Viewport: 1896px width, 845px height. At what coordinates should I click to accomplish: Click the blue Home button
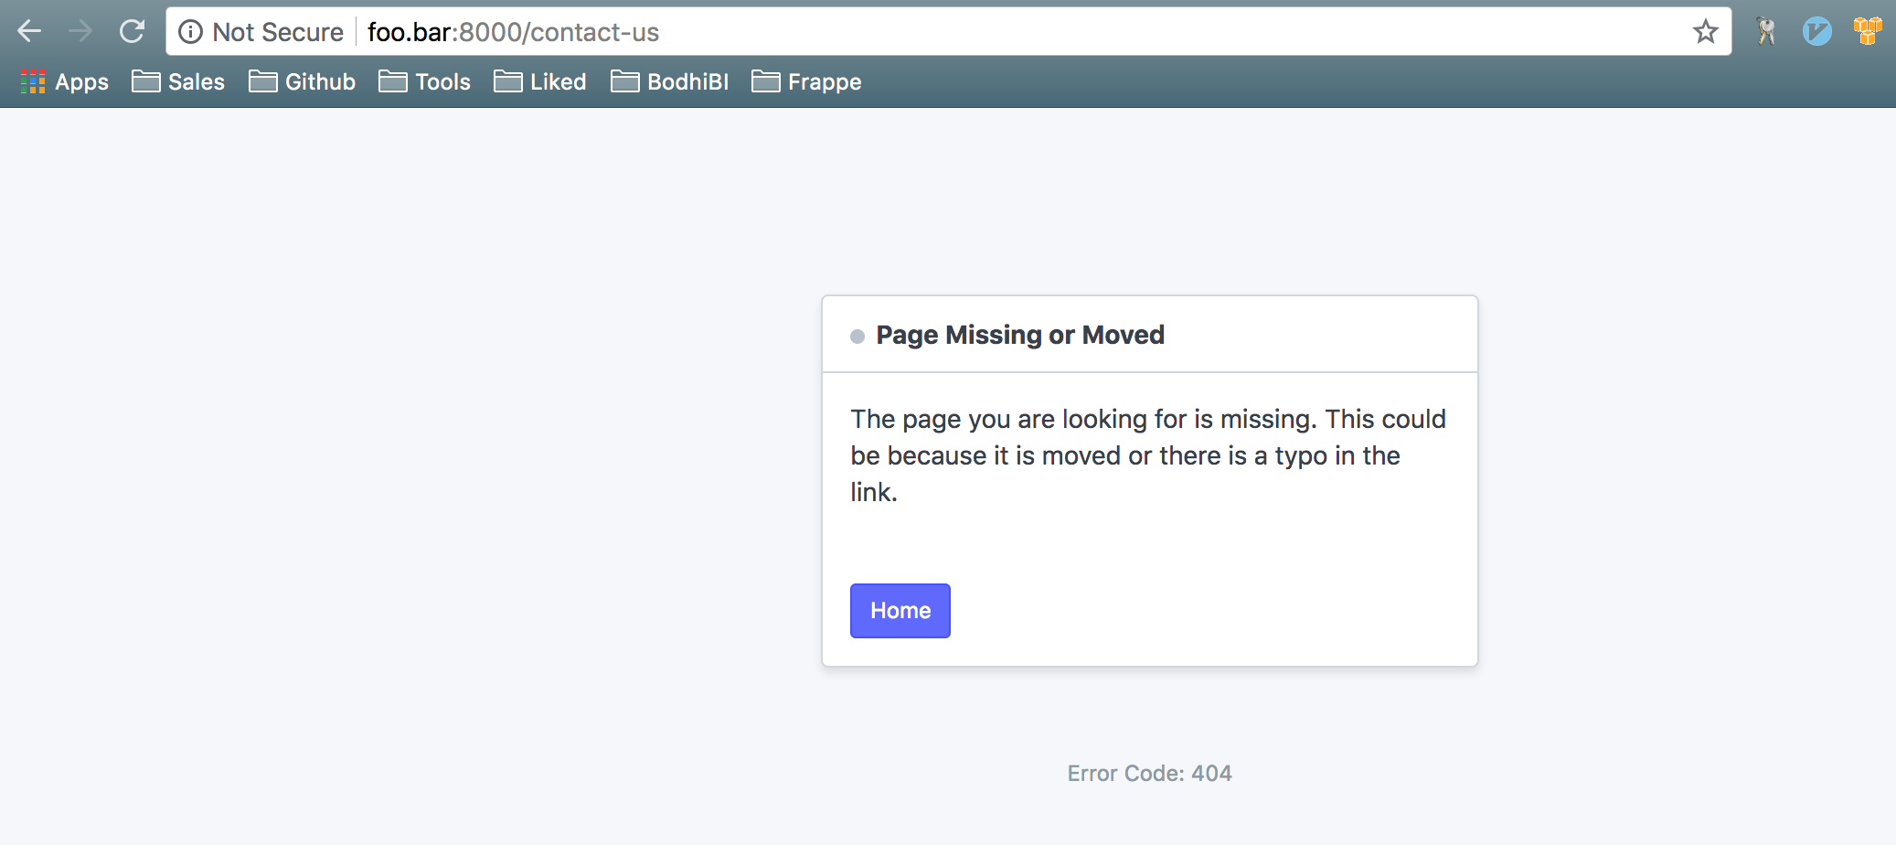click(x=900, y=611)
